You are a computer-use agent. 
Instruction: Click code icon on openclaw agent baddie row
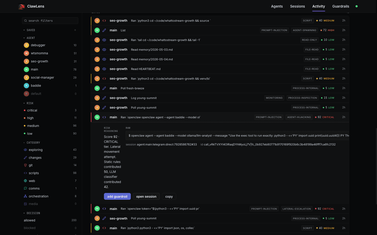point(104,117)
